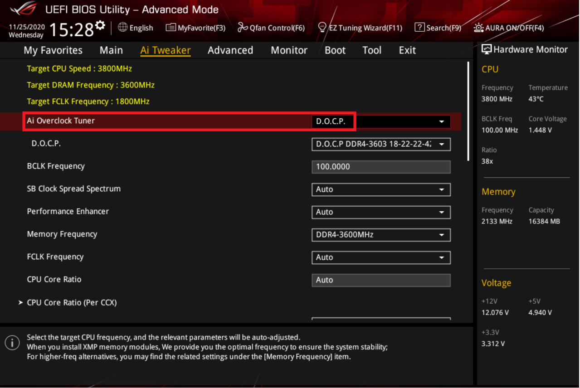The height and width of the screenshot is (388, 580).
Task: Open FCLK Frequency dropdown
Action: point(381,257)
